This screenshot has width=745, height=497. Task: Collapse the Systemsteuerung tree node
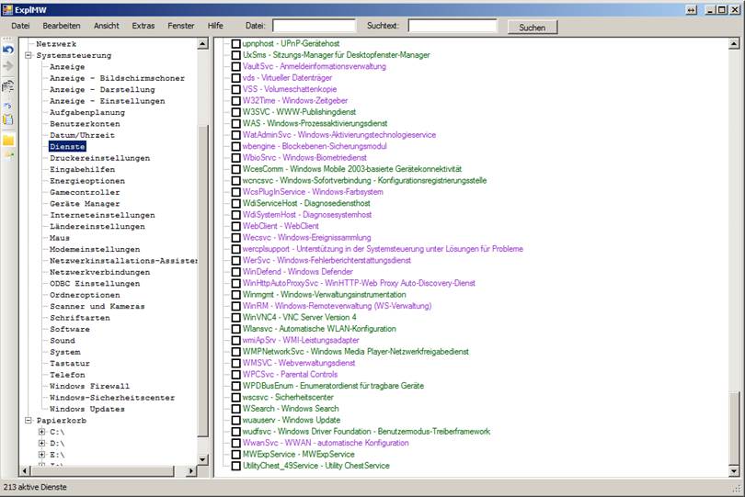[28, 55]
